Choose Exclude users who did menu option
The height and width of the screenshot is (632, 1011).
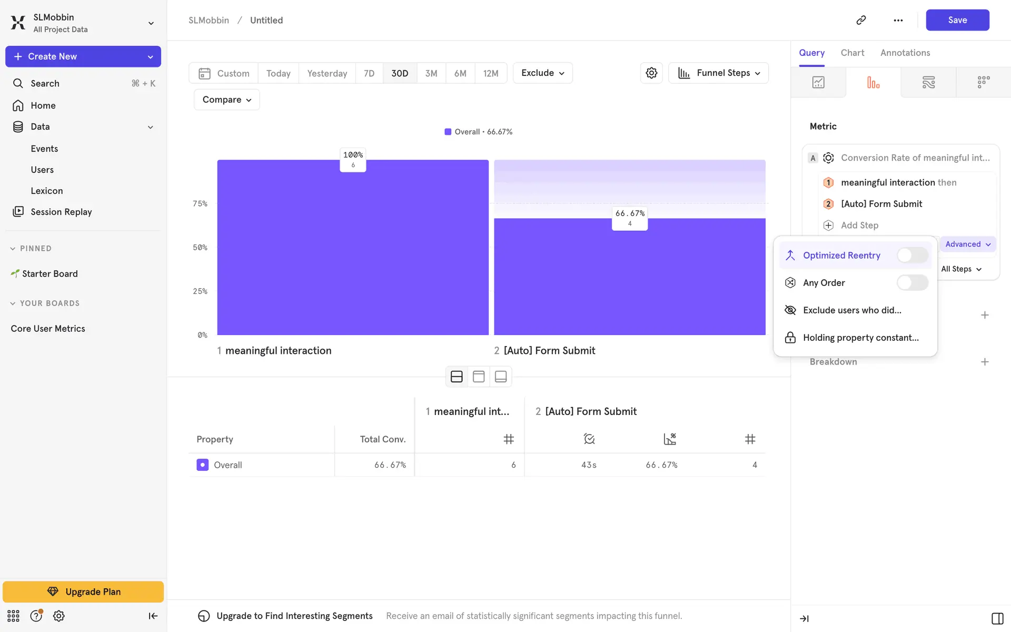tap(851, 310)
